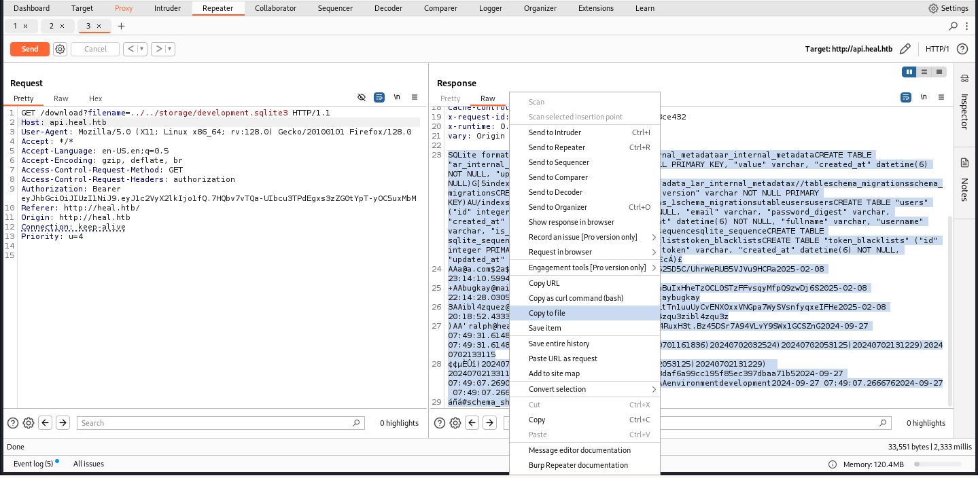Open help icon next to HTTP/1
This screenshot has width=978, height=478.
click(962, 49)
